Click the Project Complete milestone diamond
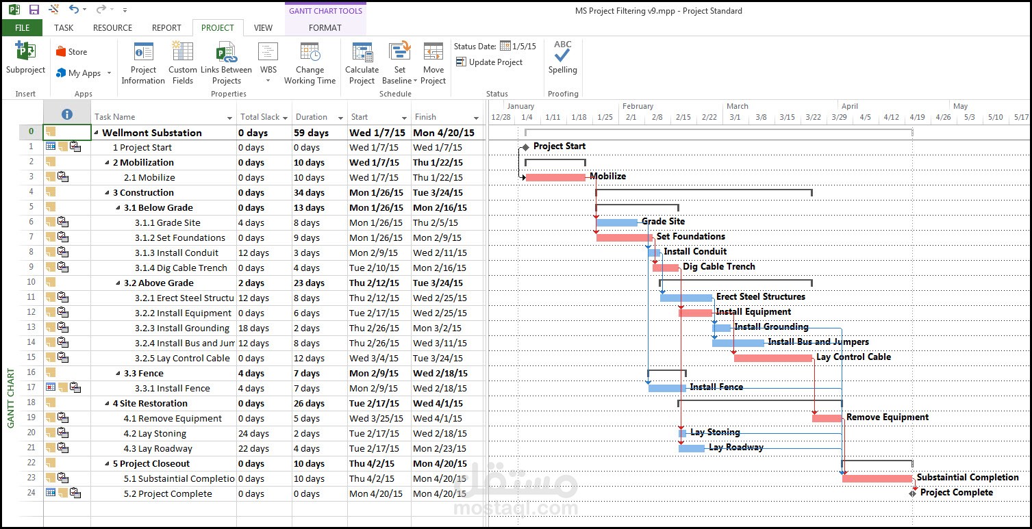The height and width of the screenshot is (529, 1032). [912, 493]
